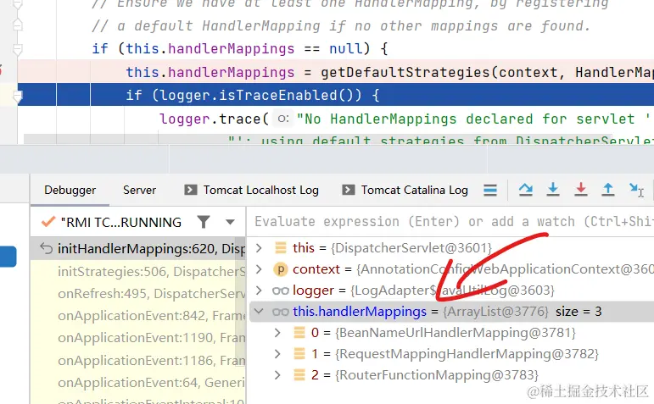Expand the 'this' DispatcherServlet variable

pos(259,248)
